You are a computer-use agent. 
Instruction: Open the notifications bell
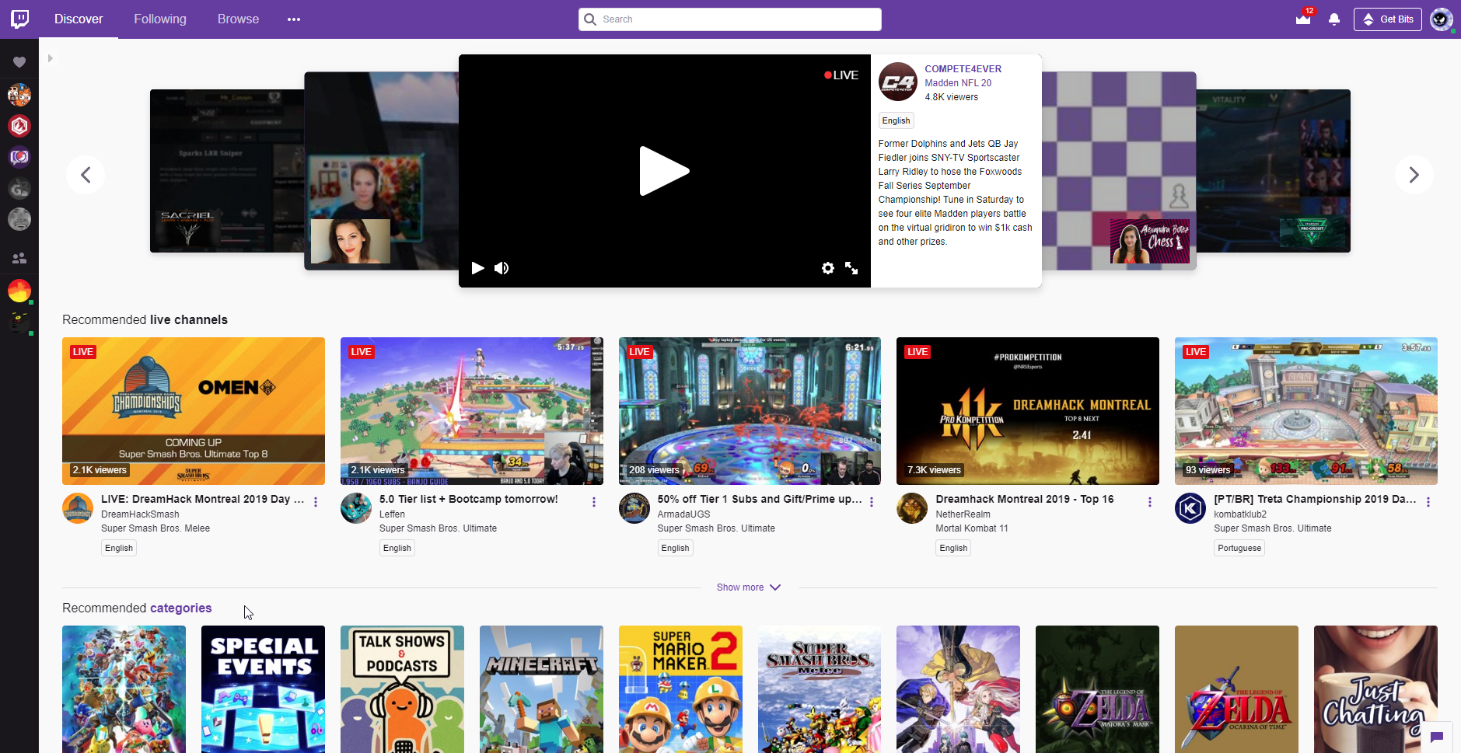coord(1334,19)
